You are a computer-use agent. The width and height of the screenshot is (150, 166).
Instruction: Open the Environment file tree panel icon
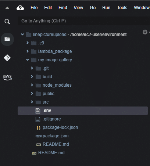click(x=7, y=39)
